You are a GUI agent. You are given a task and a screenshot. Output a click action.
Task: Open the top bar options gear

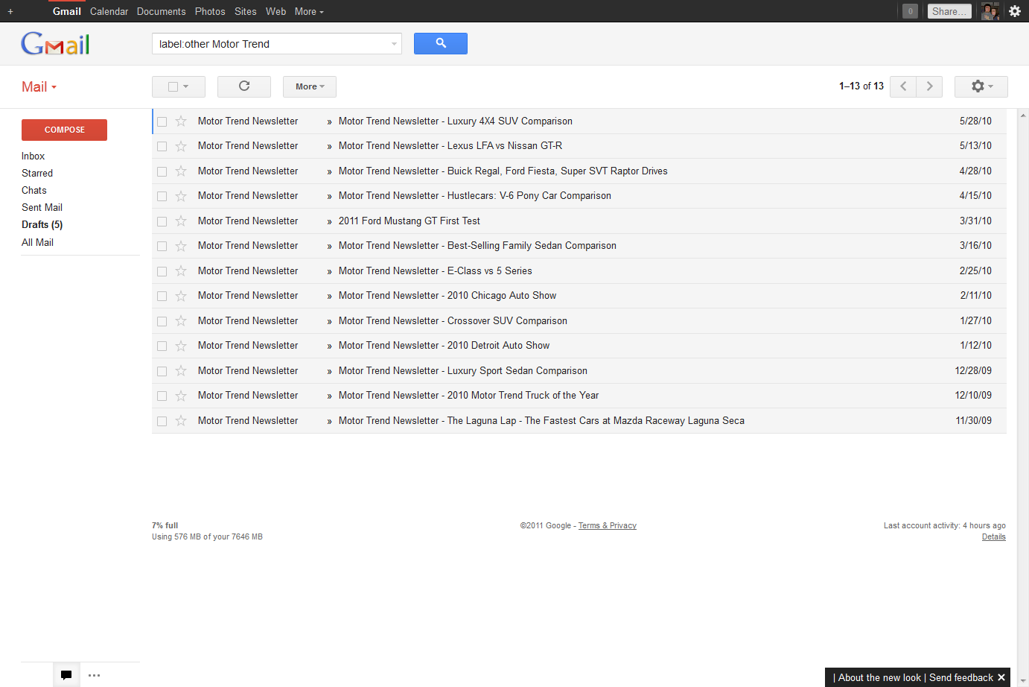pyautogui.click(x=1015, y=11)
